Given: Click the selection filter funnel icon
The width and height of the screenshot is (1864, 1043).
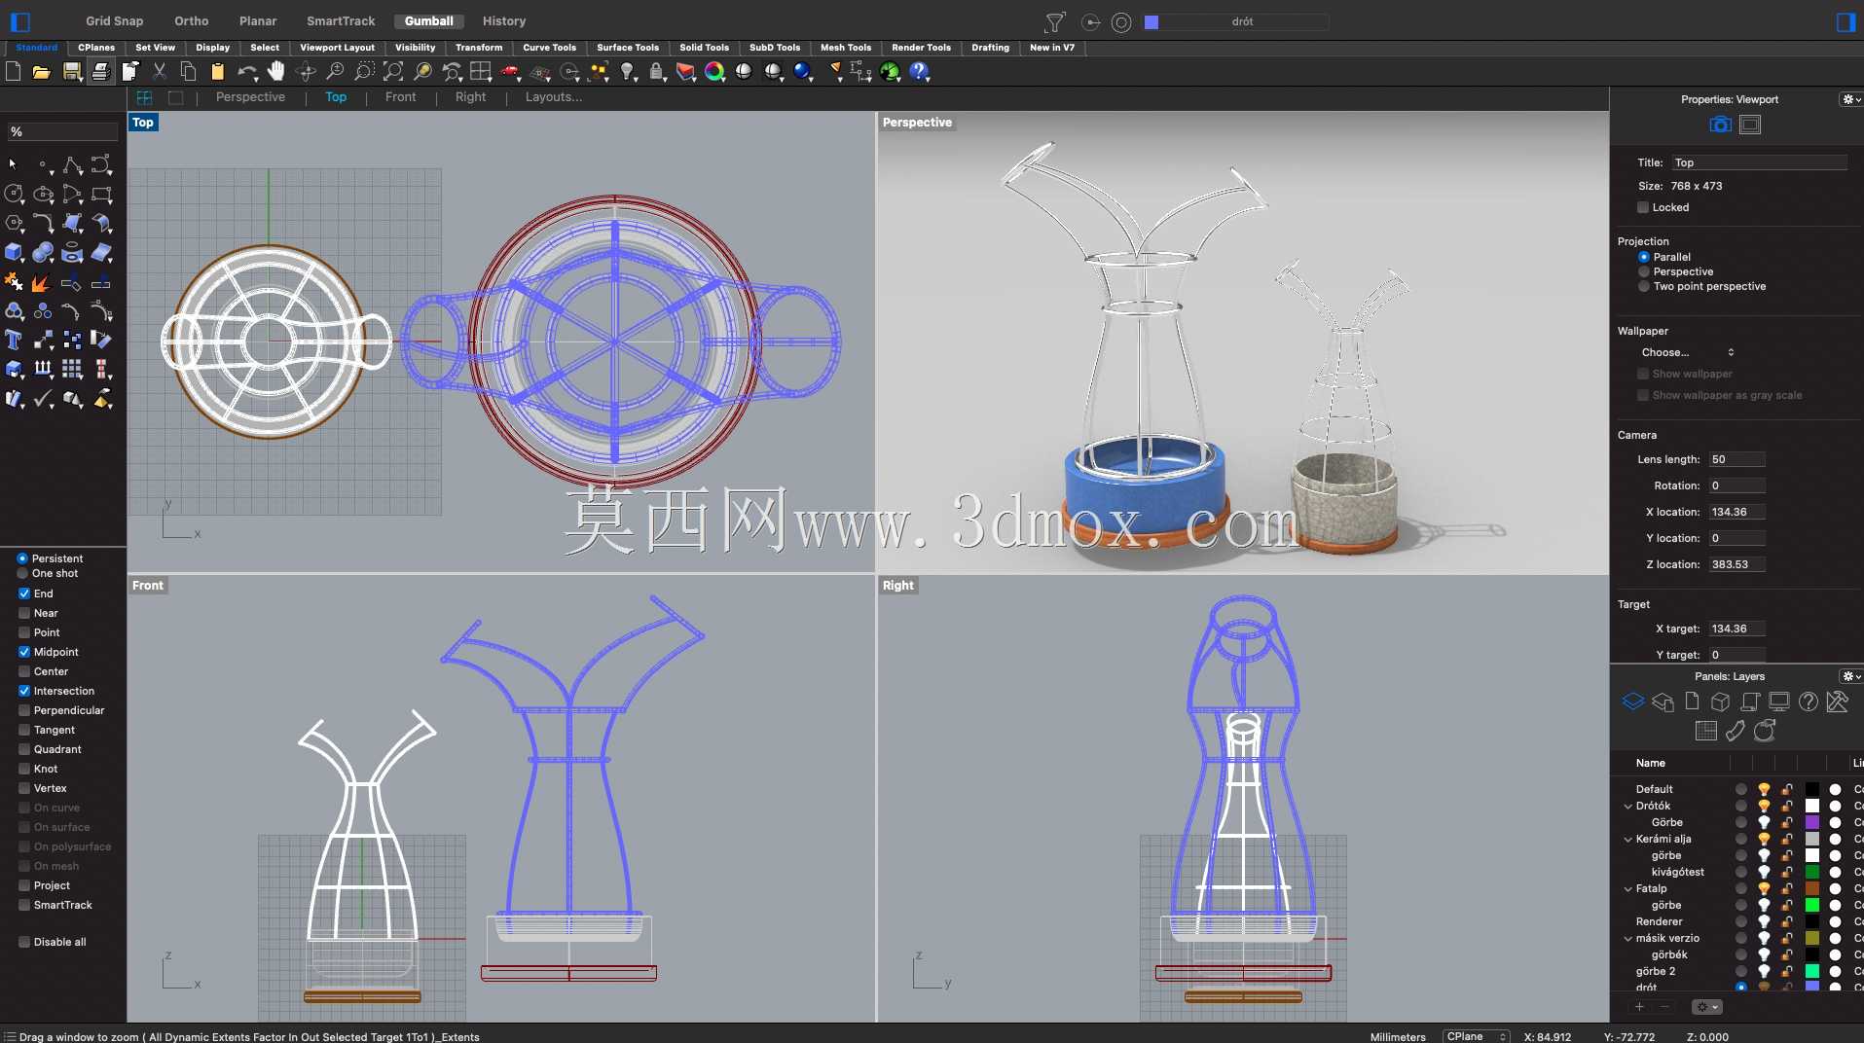Looking at the screenshot, I should [x=1054, y=21].
